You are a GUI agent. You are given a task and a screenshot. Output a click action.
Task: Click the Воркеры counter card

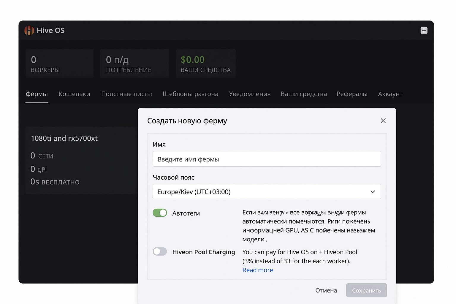(59, 63)
